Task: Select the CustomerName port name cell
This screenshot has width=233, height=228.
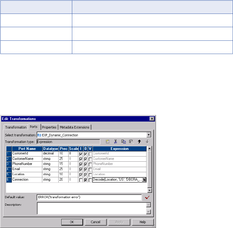Action: 27,159
